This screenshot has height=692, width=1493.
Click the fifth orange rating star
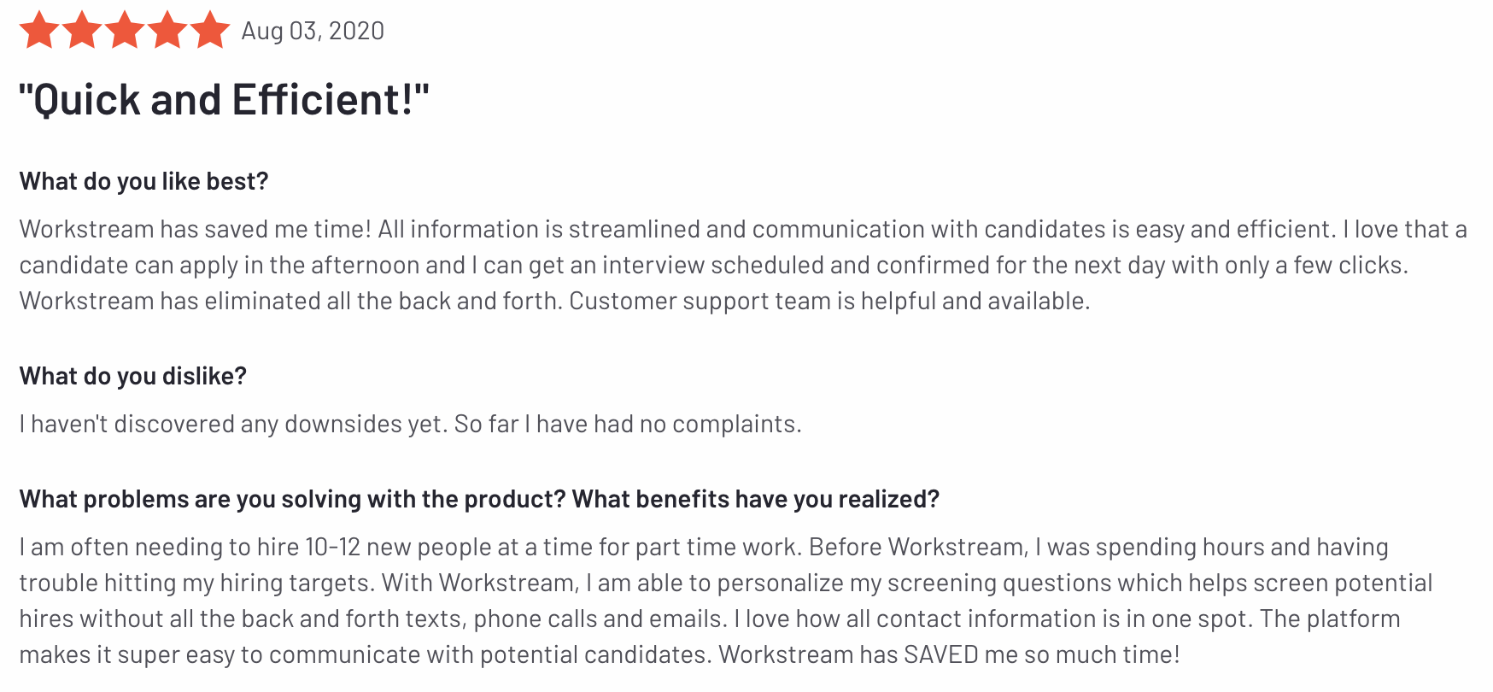(x=210, y=31)
